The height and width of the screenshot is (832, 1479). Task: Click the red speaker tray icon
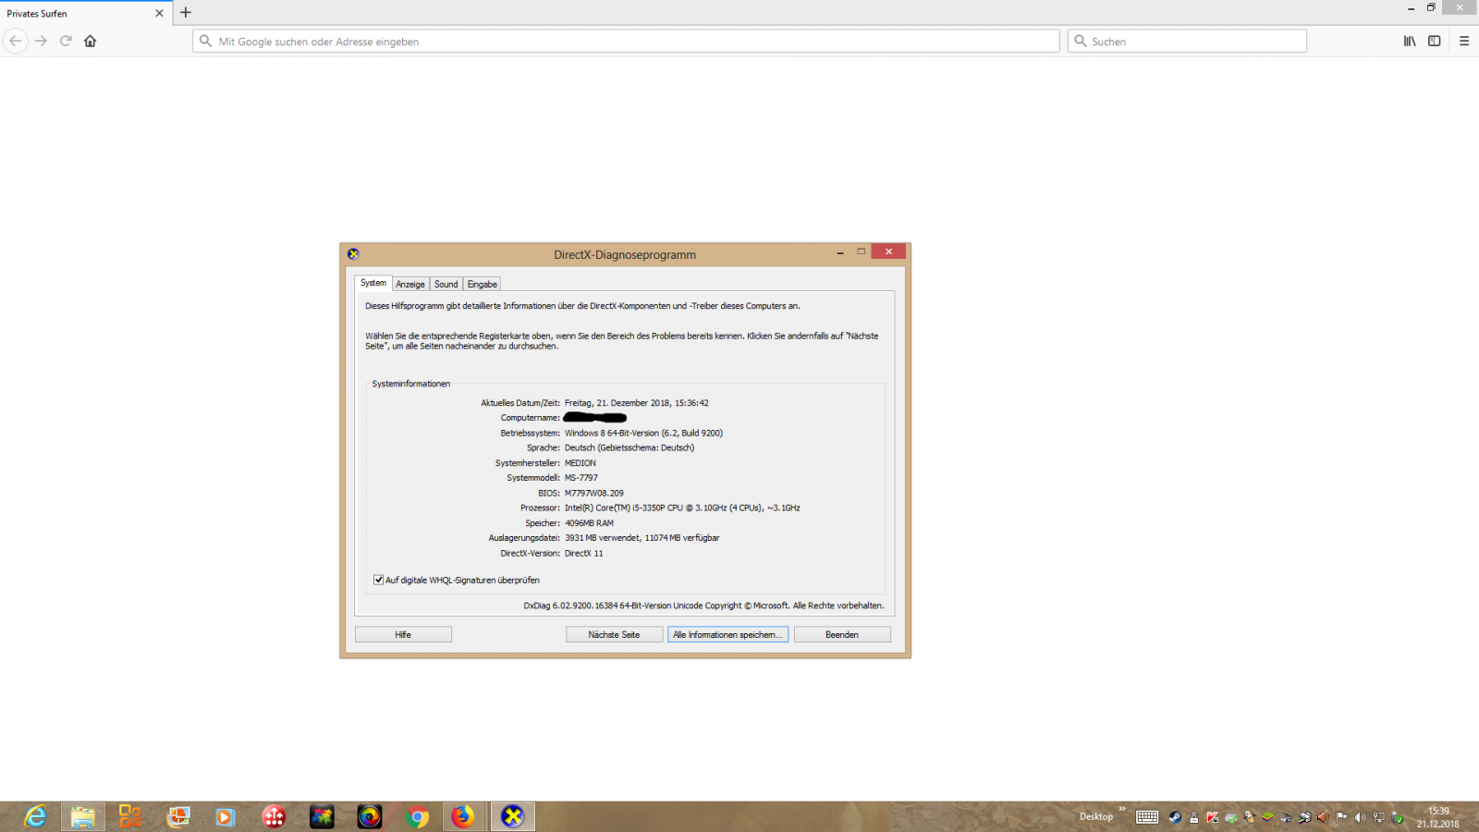pos(1323,816)
